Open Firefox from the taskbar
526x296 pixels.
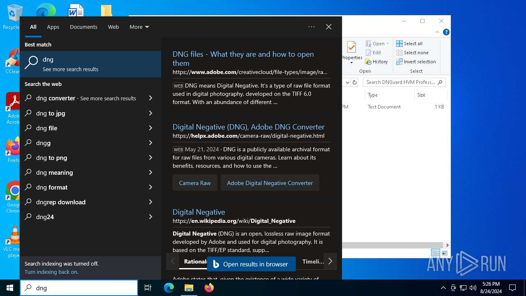coord(209,288)
